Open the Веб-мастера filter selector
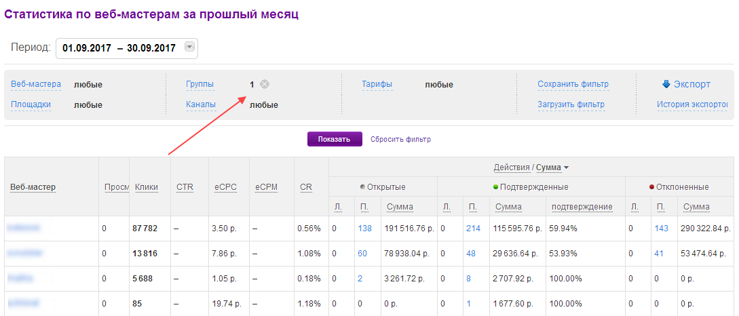This screenshot has width=739, height=316. 36,85
